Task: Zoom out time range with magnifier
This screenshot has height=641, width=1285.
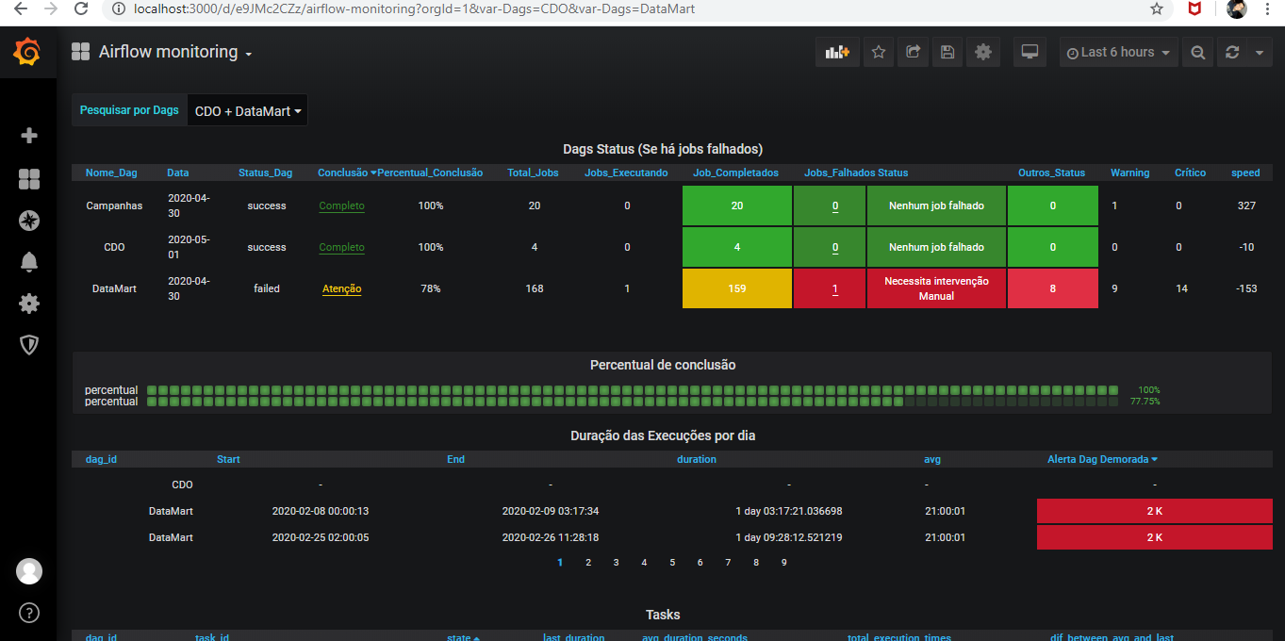Action: [1198, 52]
